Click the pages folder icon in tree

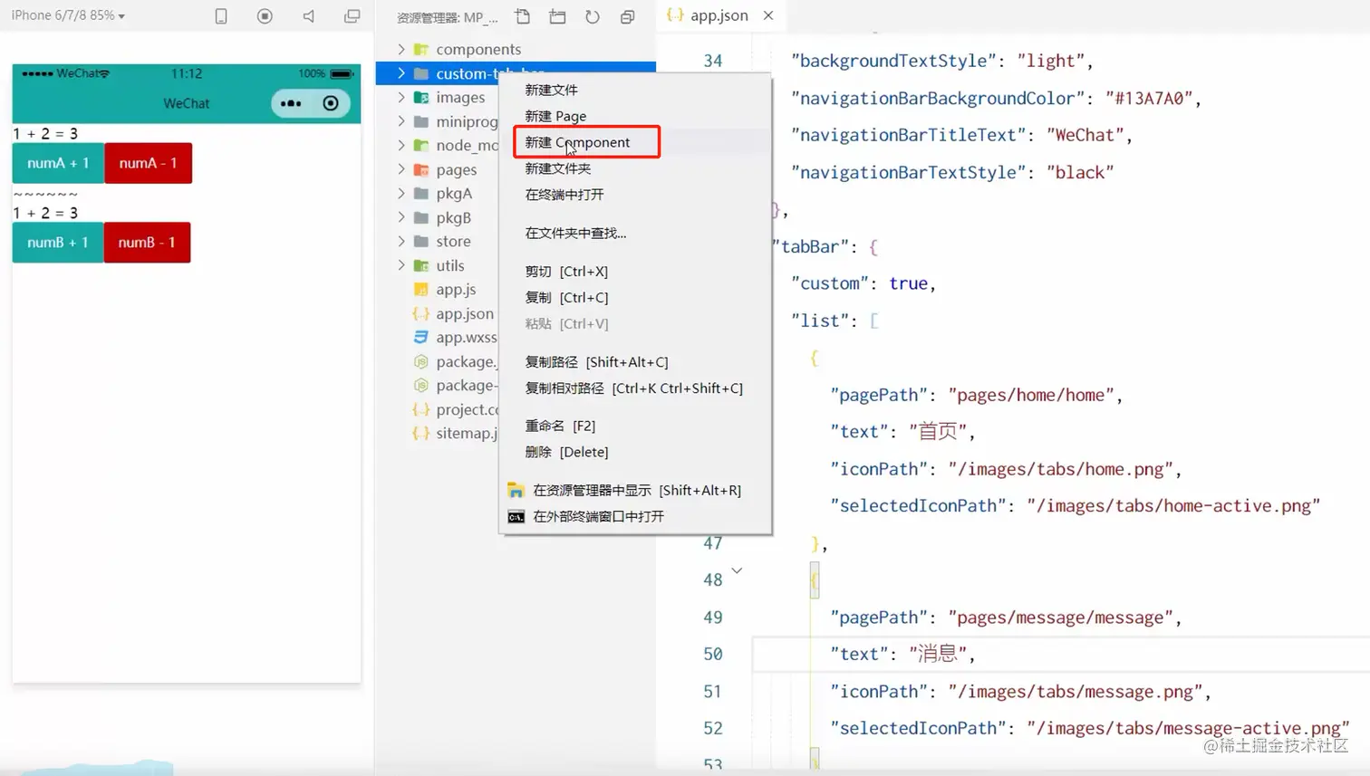pos(421,169)
